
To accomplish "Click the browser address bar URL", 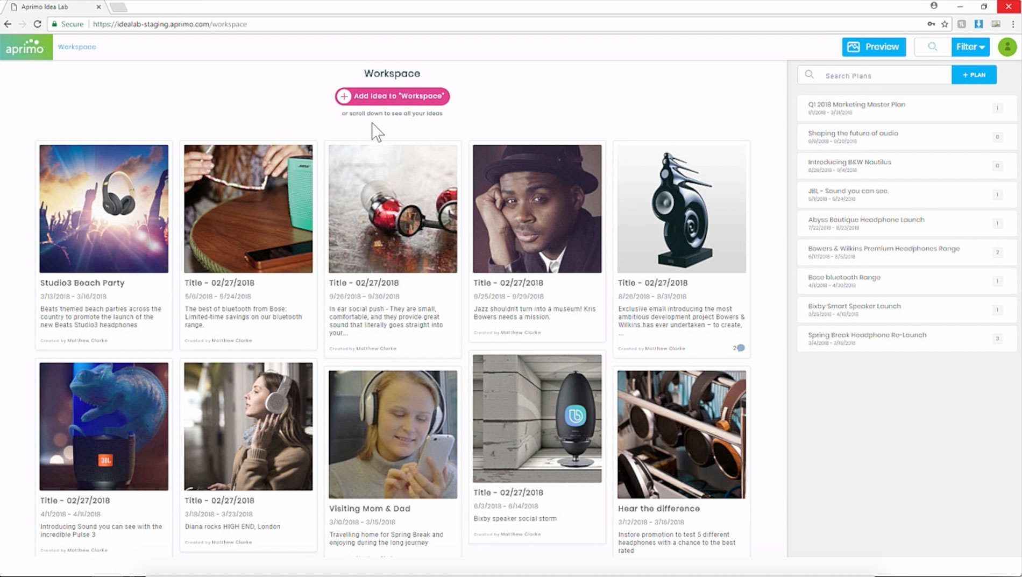I will [x=169, y=24].
